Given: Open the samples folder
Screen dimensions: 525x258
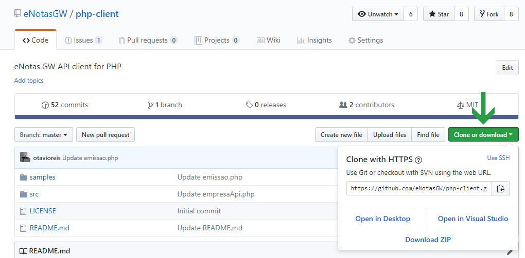Looking at the screenshot, I should [43, 177].
